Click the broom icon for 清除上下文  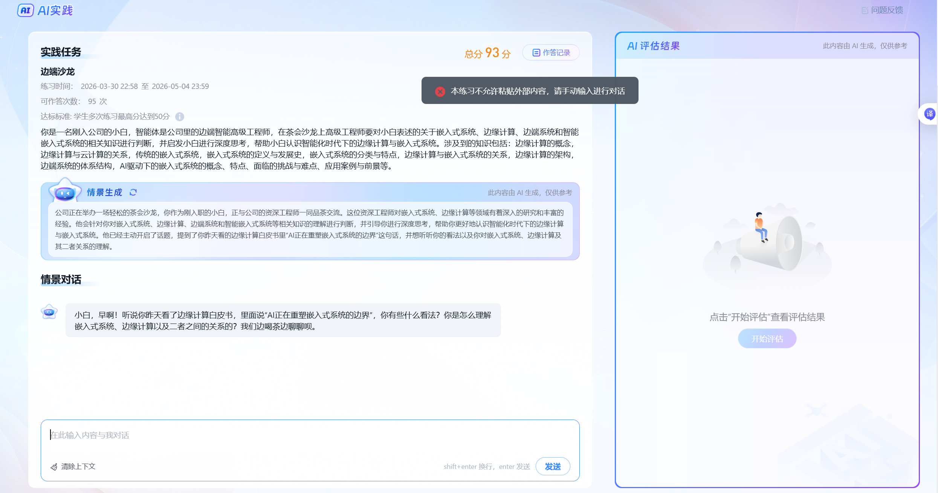[x=54, y=467]
